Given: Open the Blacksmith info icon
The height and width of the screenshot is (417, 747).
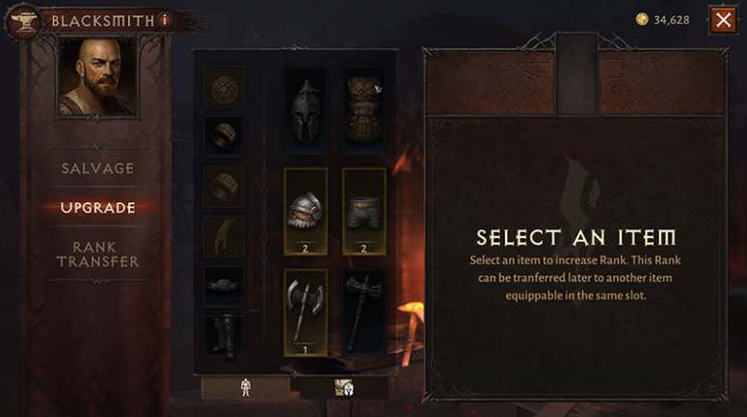Looking at the screenshot, I should tap(165, 20).
